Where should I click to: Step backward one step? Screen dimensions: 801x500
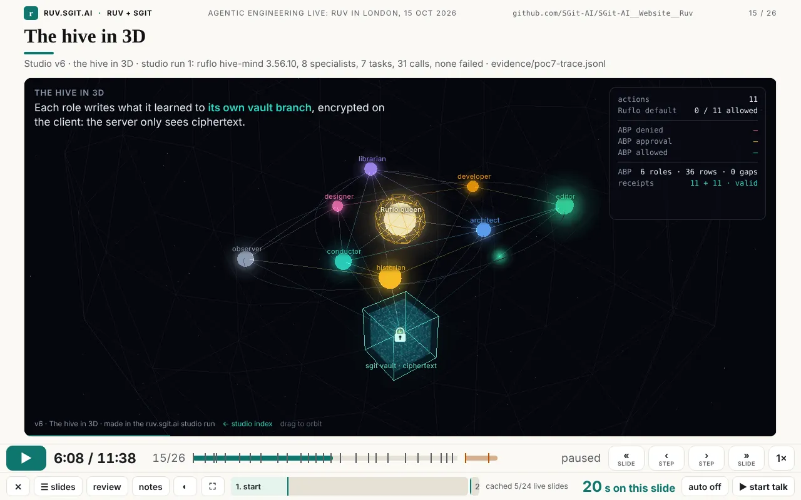666,458
